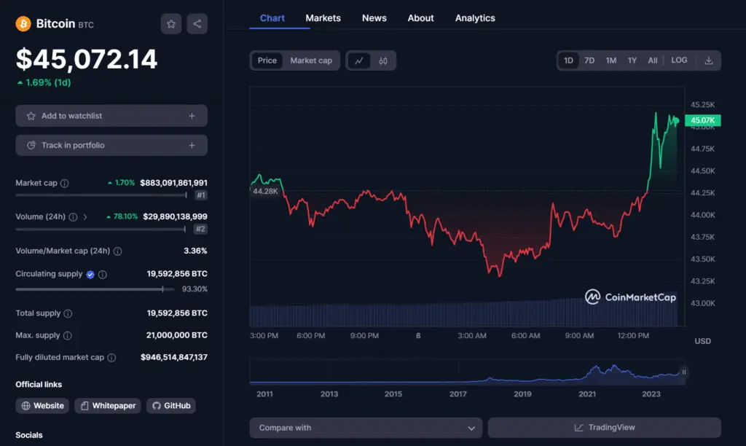This screenshot has width=746, height=446.
Task: Download the chart using the download icon
Action: click(709, 60)
